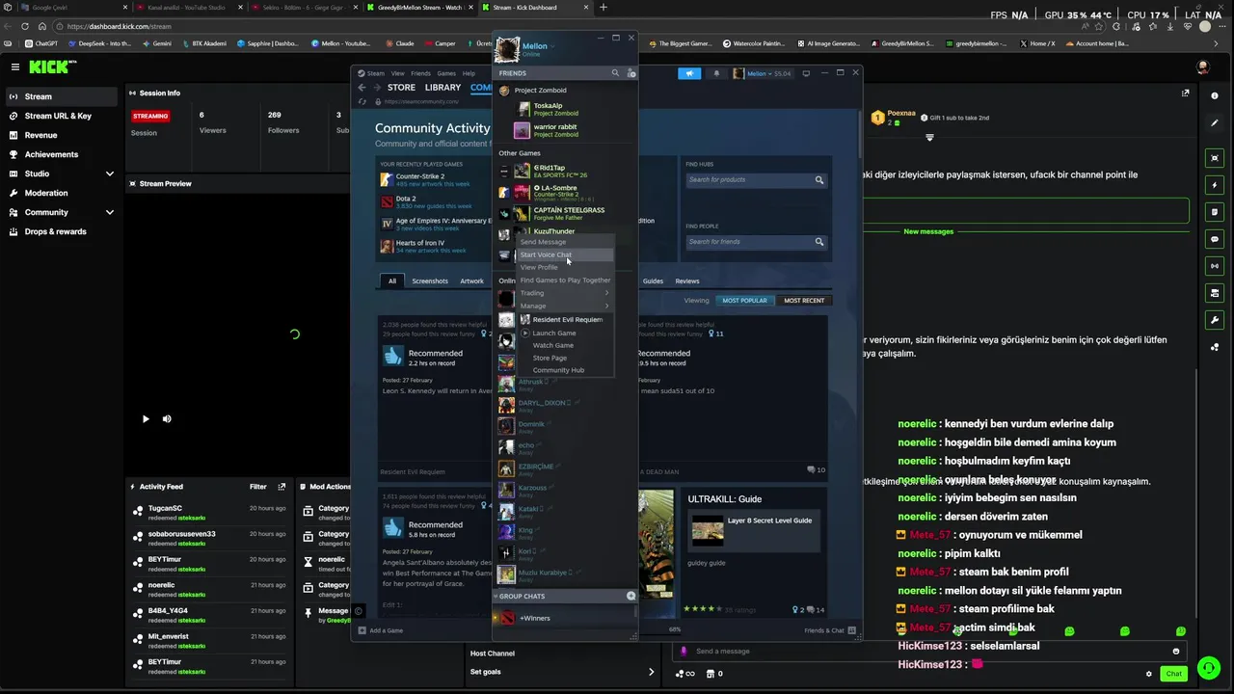Viewport: 1234px width, 694px height.
Task: Open 'Community Hub' from context menu
Action: click(558, 370)
